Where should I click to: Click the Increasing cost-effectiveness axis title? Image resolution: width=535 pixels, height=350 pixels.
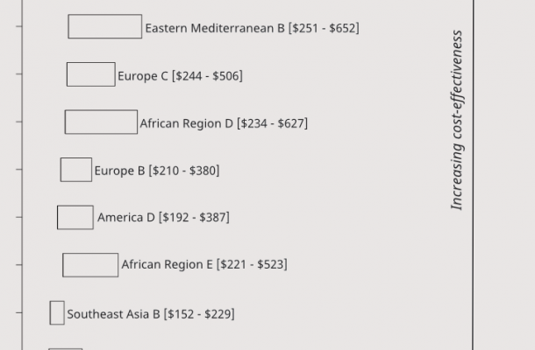457,120
